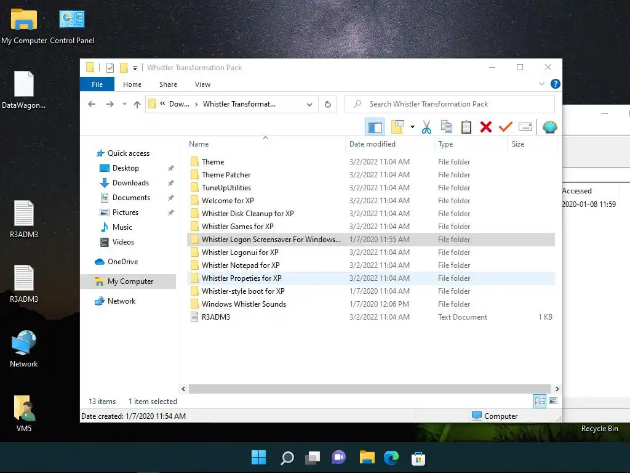Open Microsoft Edge from taskbar
This screenshot has height=473, width=630.
[x=391, y=458]
